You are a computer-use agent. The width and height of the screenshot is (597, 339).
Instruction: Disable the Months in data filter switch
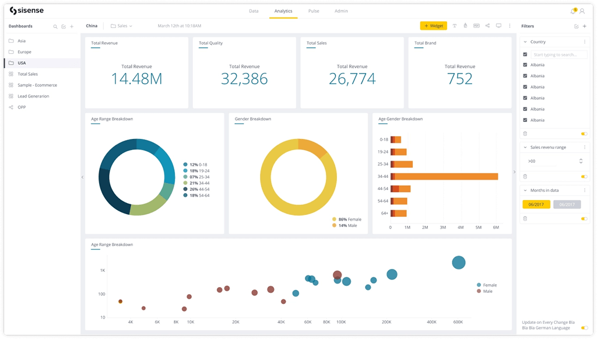[x=584, y=219]
